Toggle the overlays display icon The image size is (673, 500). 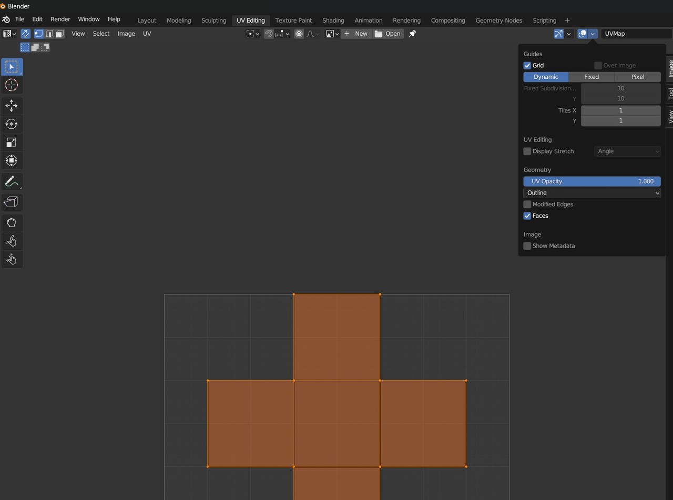[x=582, y=34]
